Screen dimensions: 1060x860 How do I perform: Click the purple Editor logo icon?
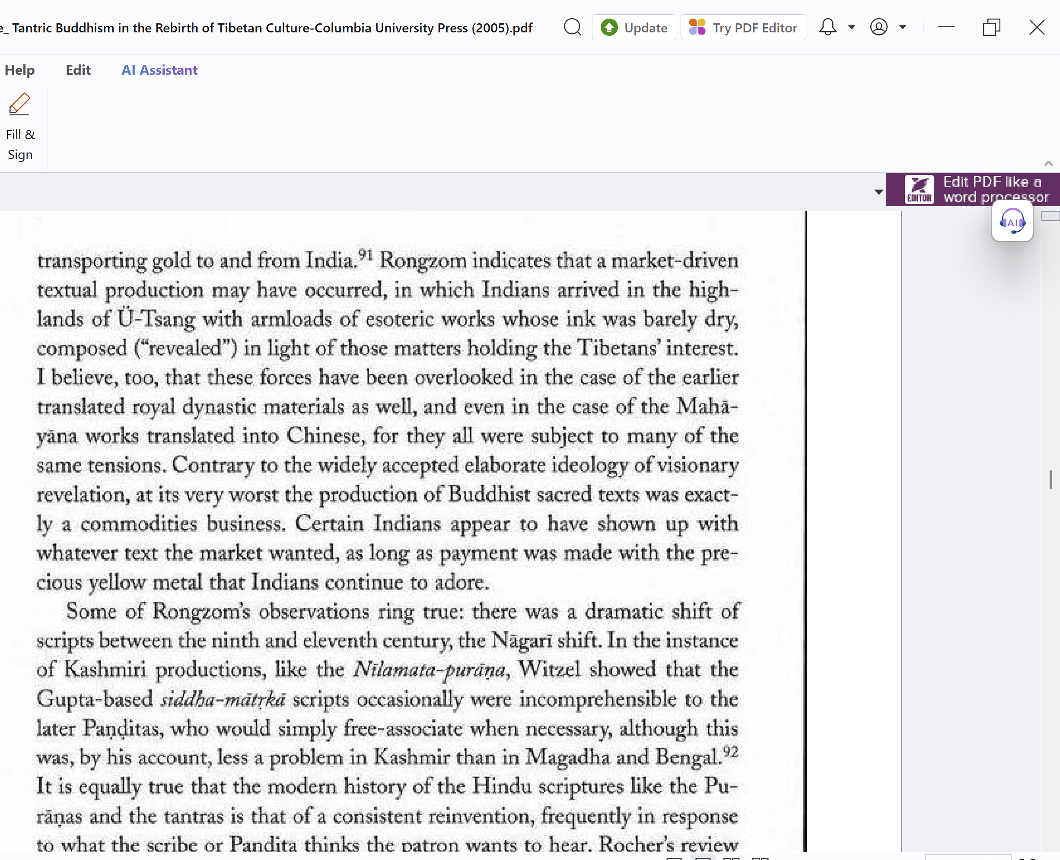point(919,189)
